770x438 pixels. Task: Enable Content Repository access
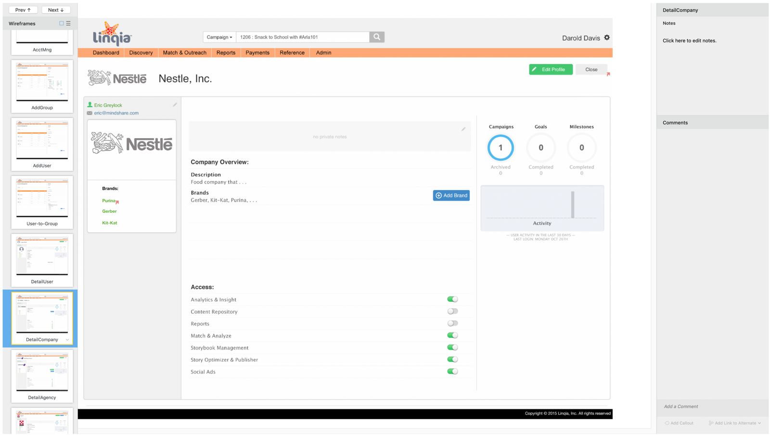(x=452, y=311)
